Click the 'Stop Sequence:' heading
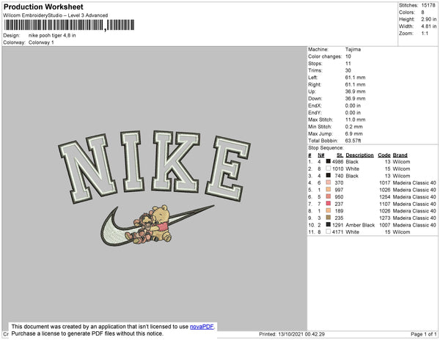 click(x=326, y=148)
